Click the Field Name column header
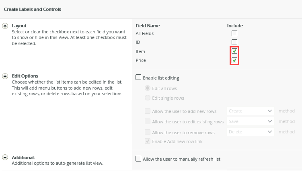The height and width of the screenshot is (182, 302). click(148, 26)
